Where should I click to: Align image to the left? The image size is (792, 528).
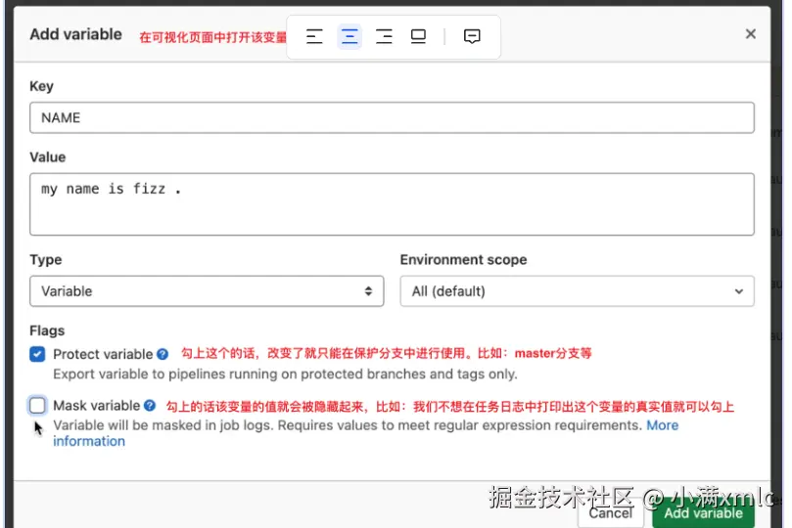[314, 36]
